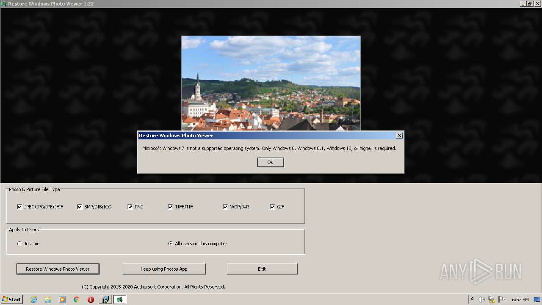
Task: Click the Restore Windows Photo Viewer button
Action: tap(58, 269)
